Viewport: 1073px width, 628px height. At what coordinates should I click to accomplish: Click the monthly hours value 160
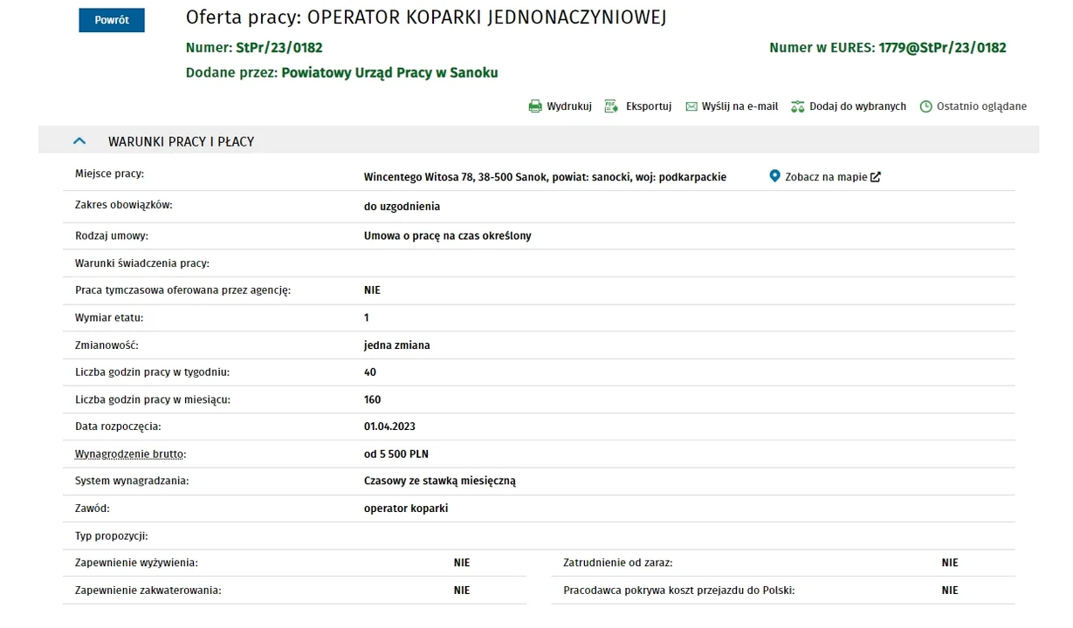pos(373,399)
